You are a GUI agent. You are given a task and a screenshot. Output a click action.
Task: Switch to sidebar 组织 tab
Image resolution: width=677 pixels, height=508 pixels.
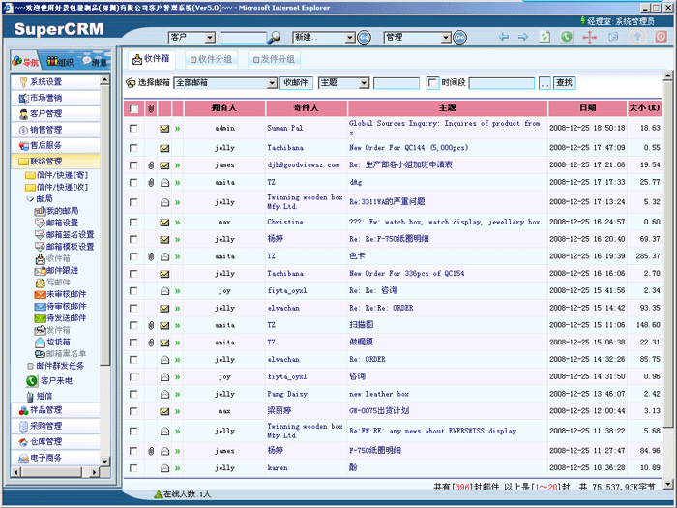[60, 62]
